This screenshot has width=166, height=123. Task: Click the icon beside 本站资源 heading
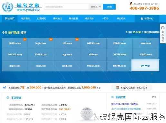(8, 98)
